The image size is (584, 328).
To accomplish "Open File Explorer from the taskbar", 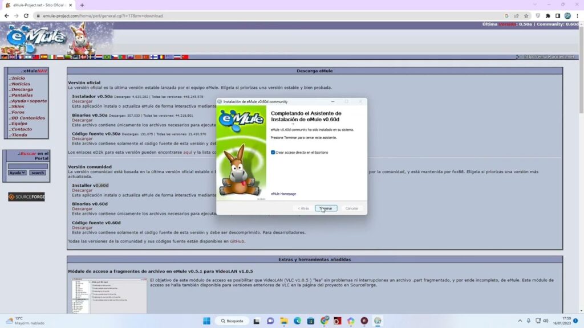I will tap(284, 321).
